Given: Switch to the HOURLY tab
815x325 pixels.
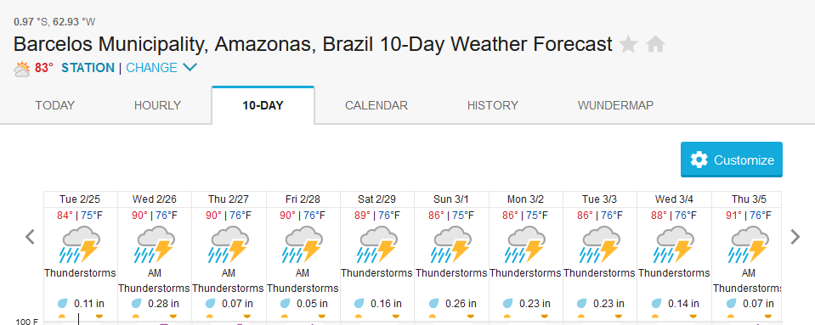Looking at the screenshot, I should pyautogui.click(x=157, y=105).
